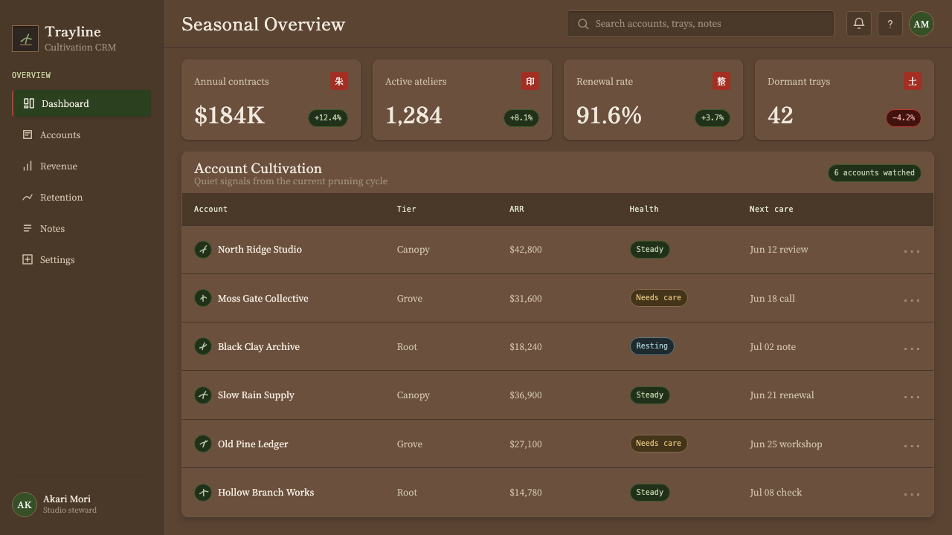The image size is (952, 535).
Task: Click the 6 accounts watched badge
Action: coord(875,173)
